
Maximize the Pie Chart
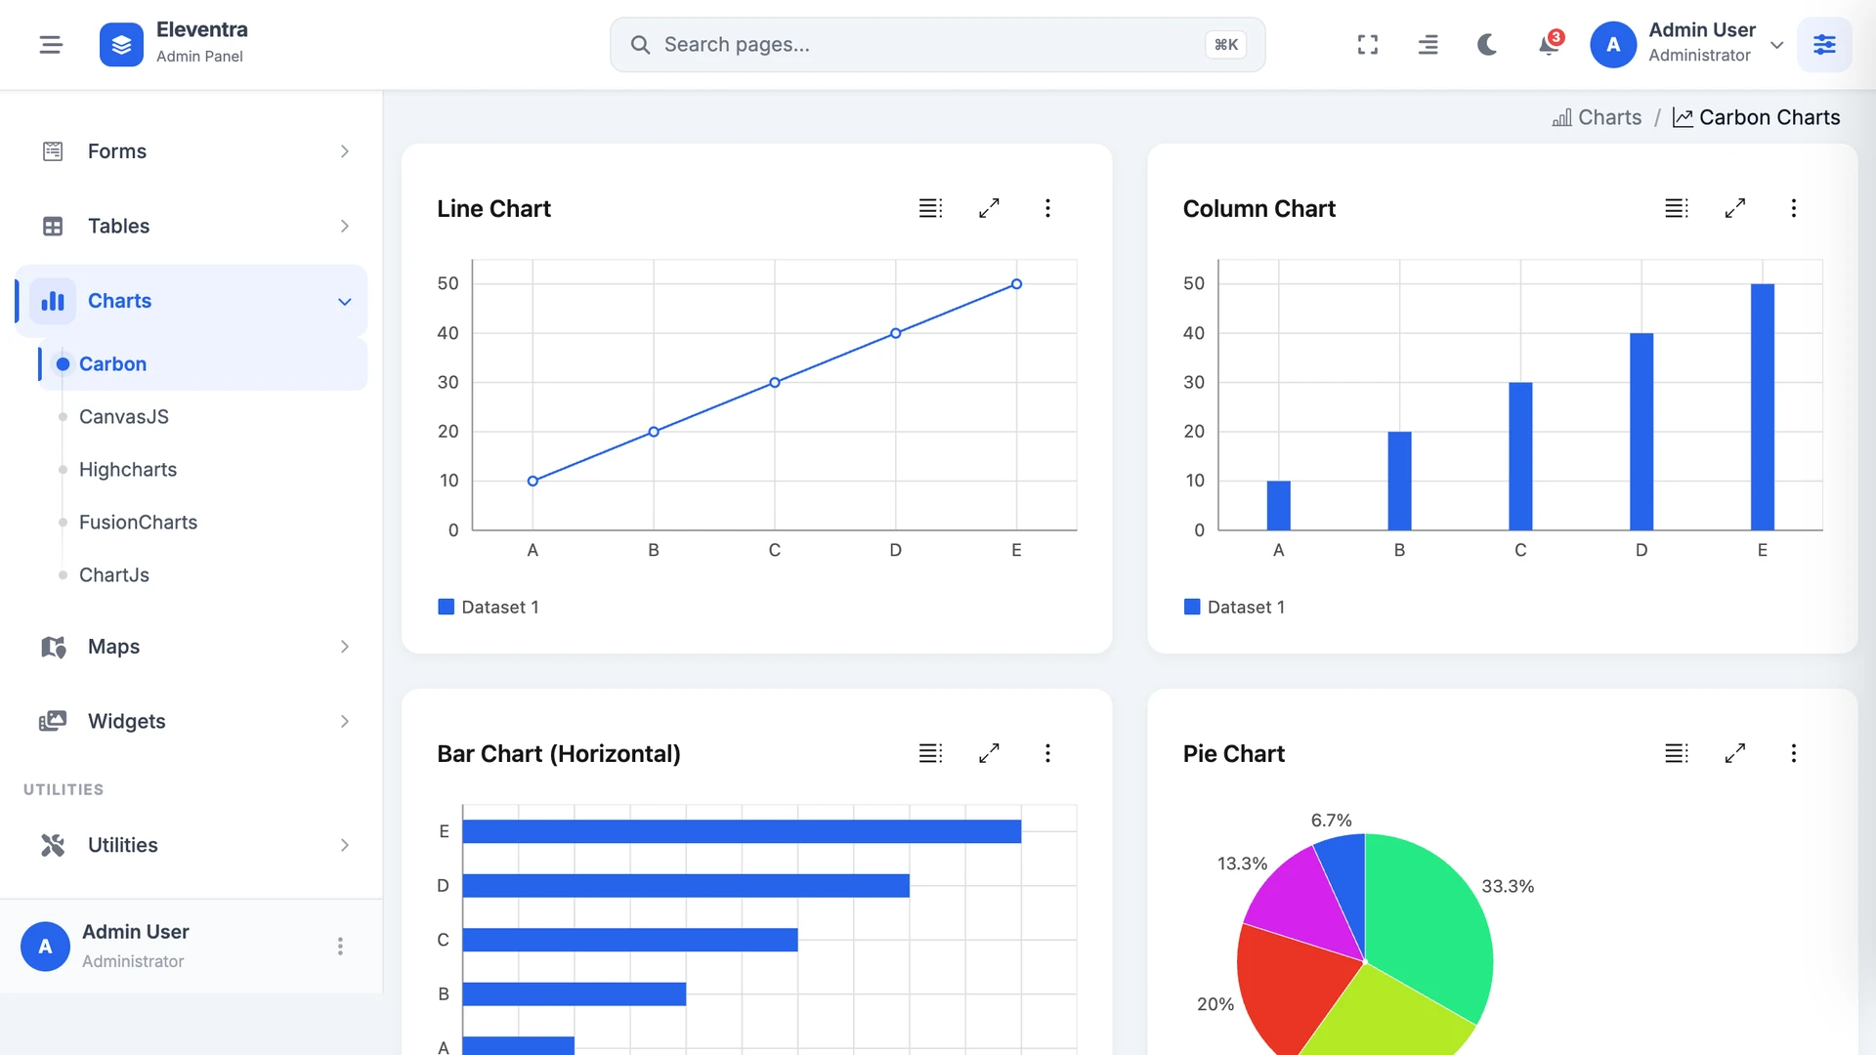click(x=1734, y=753)
